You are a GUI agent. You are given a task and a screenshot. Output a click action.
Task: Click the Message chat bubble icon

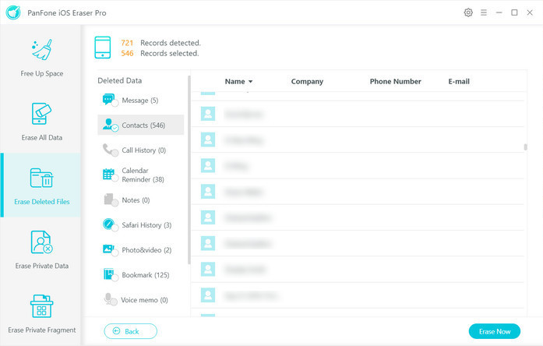point(108,99)
